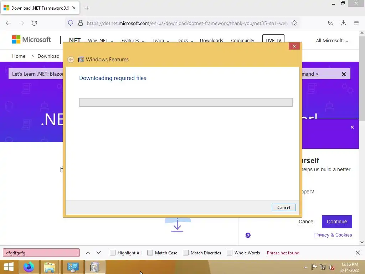Enable Highlight All in find bar
Image resolution: width=365 pixels, height=274 pixels.
click(112, 253)
